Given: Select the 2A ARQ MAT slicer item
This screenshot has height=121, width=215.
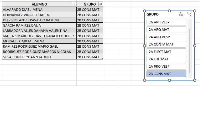Looking at the screenshot, I should (x=166, y=30).
